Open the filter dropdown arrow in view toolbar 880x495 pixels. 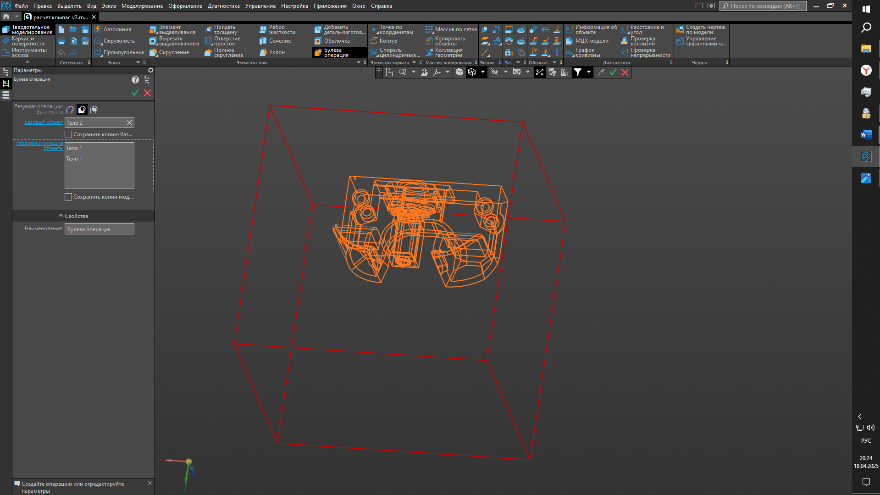[589, 72]
